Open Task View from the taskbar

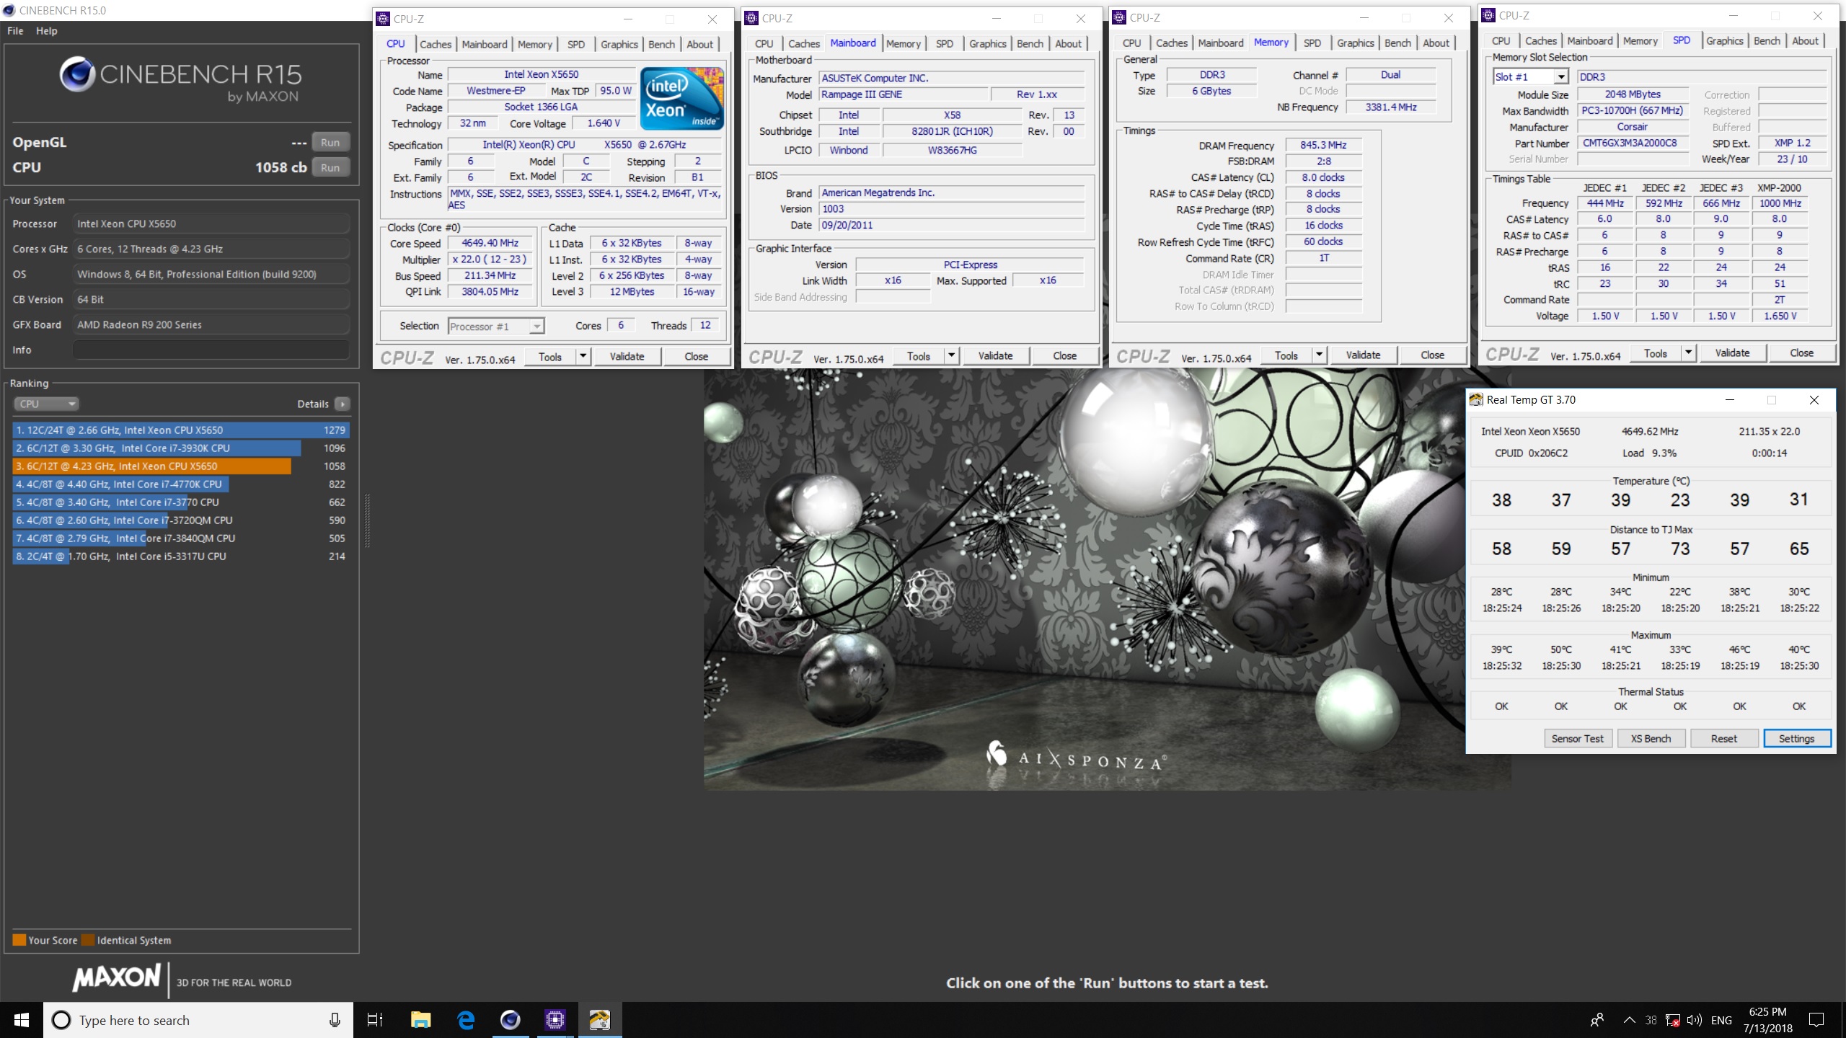pyautogui.click(x=375, y=1020)
